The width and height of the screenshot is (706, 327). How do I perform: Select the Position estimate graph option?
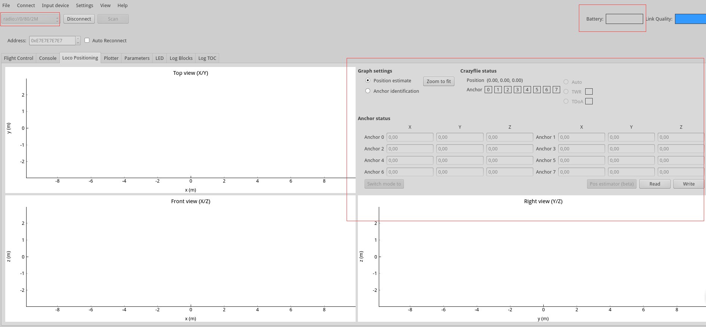pyautogui.click(x=368, y=80)
